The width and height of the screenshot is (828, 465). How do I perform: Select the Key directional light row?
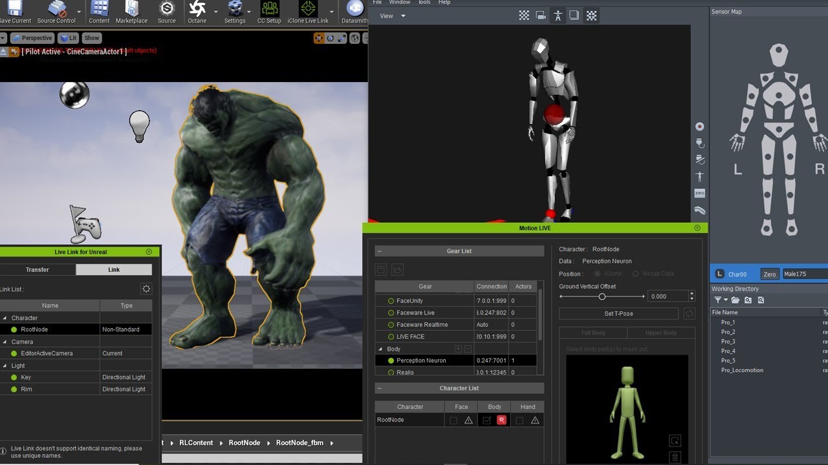(76, 377)
